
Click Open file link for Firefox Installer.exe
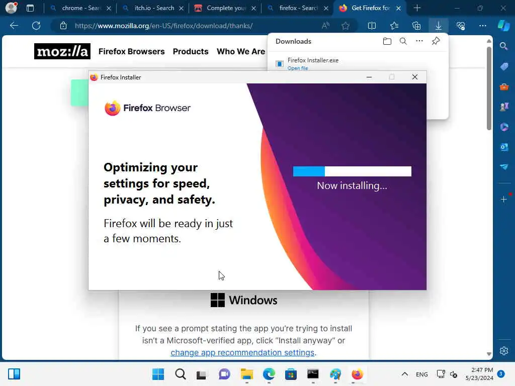tap(298, 68)
